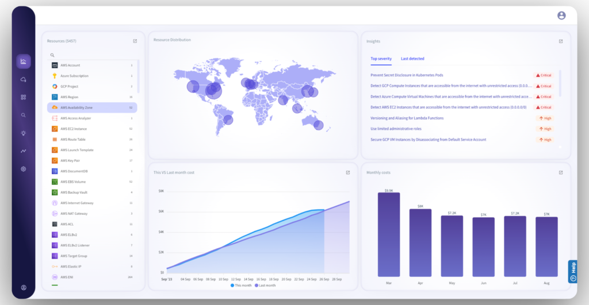Switch to the Top severity tab

[381, 59]
